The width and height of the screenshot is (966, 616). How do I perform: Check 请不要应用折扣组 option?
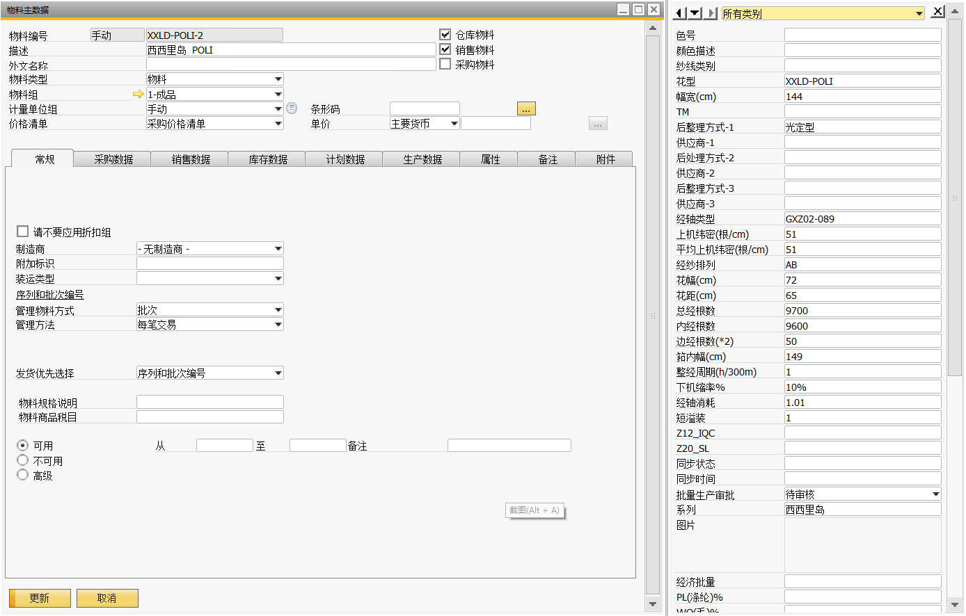coord(23,232)
